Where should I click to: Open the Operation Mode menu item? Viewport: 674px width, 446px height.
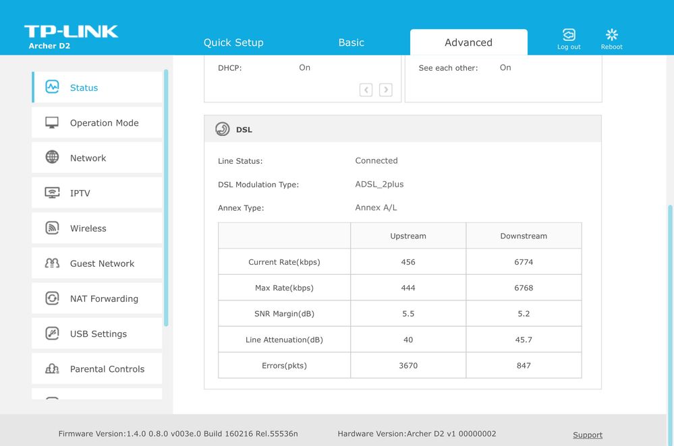(x=97, y=123)
